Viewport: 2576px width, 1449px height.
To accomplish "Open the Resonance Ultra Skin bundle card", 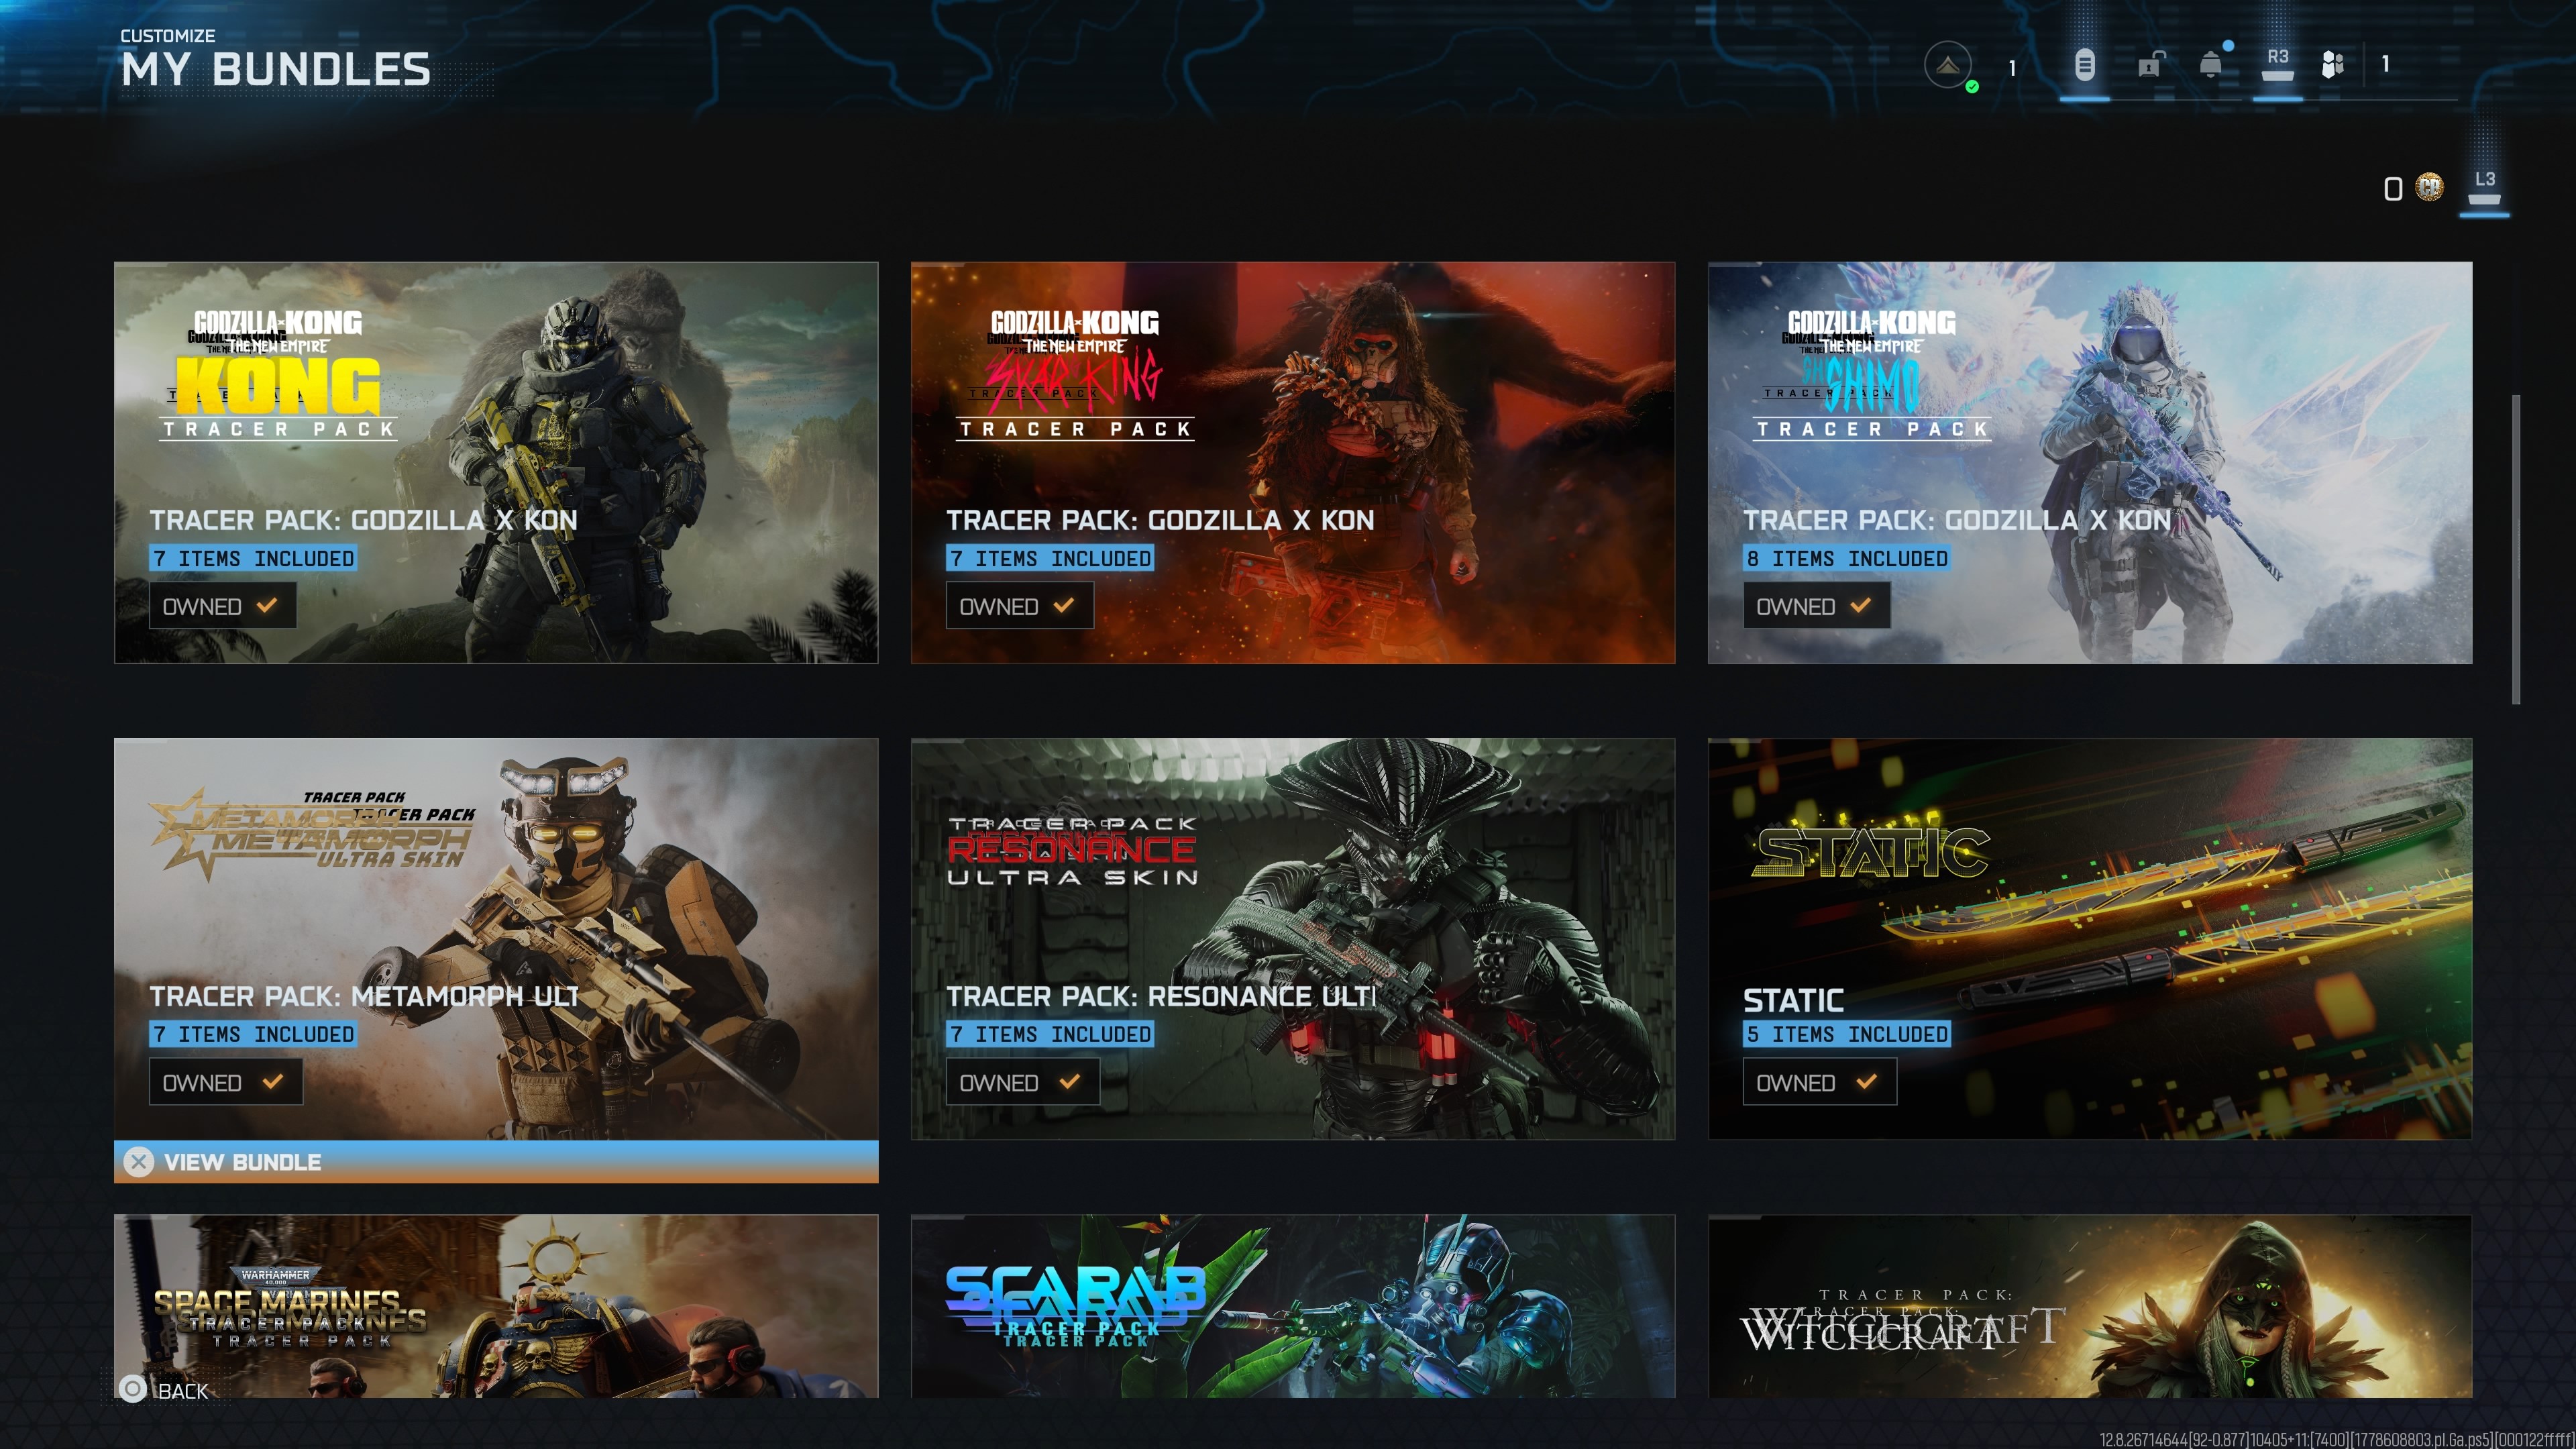I will point(1293,939).
